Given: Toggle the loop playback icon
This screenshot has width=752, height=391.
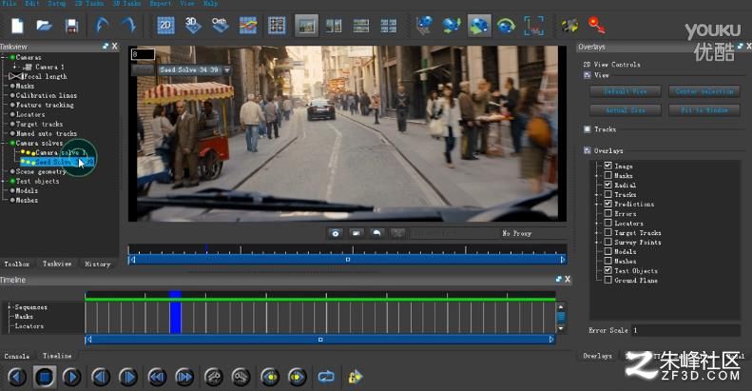Looking at the screenshot, I should point(326,377).
